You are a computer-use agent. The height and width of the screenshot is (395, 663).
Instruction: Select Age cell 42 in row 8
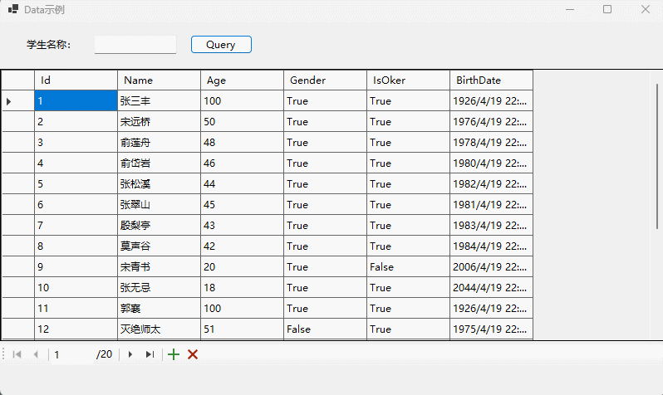(x=242, y=246)
